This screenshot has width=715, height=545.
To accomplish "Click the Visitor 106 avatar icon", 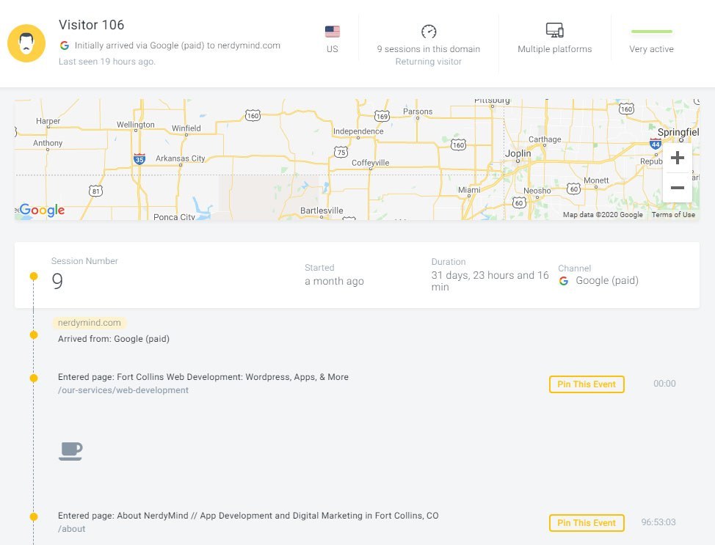I will (x=26, y=43).
